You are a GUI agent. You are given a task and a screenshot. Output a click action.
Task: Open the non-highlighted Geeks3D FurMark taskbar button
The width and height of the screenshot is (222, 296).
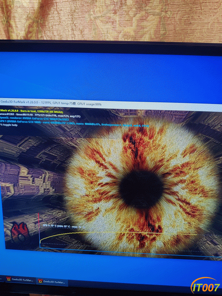pos(20,280)
